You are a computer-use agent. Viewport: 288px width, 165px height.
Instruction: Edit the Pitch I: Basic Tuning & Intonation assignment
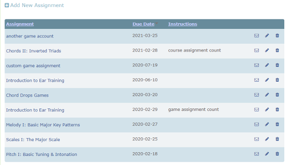[x=267, y=154]
